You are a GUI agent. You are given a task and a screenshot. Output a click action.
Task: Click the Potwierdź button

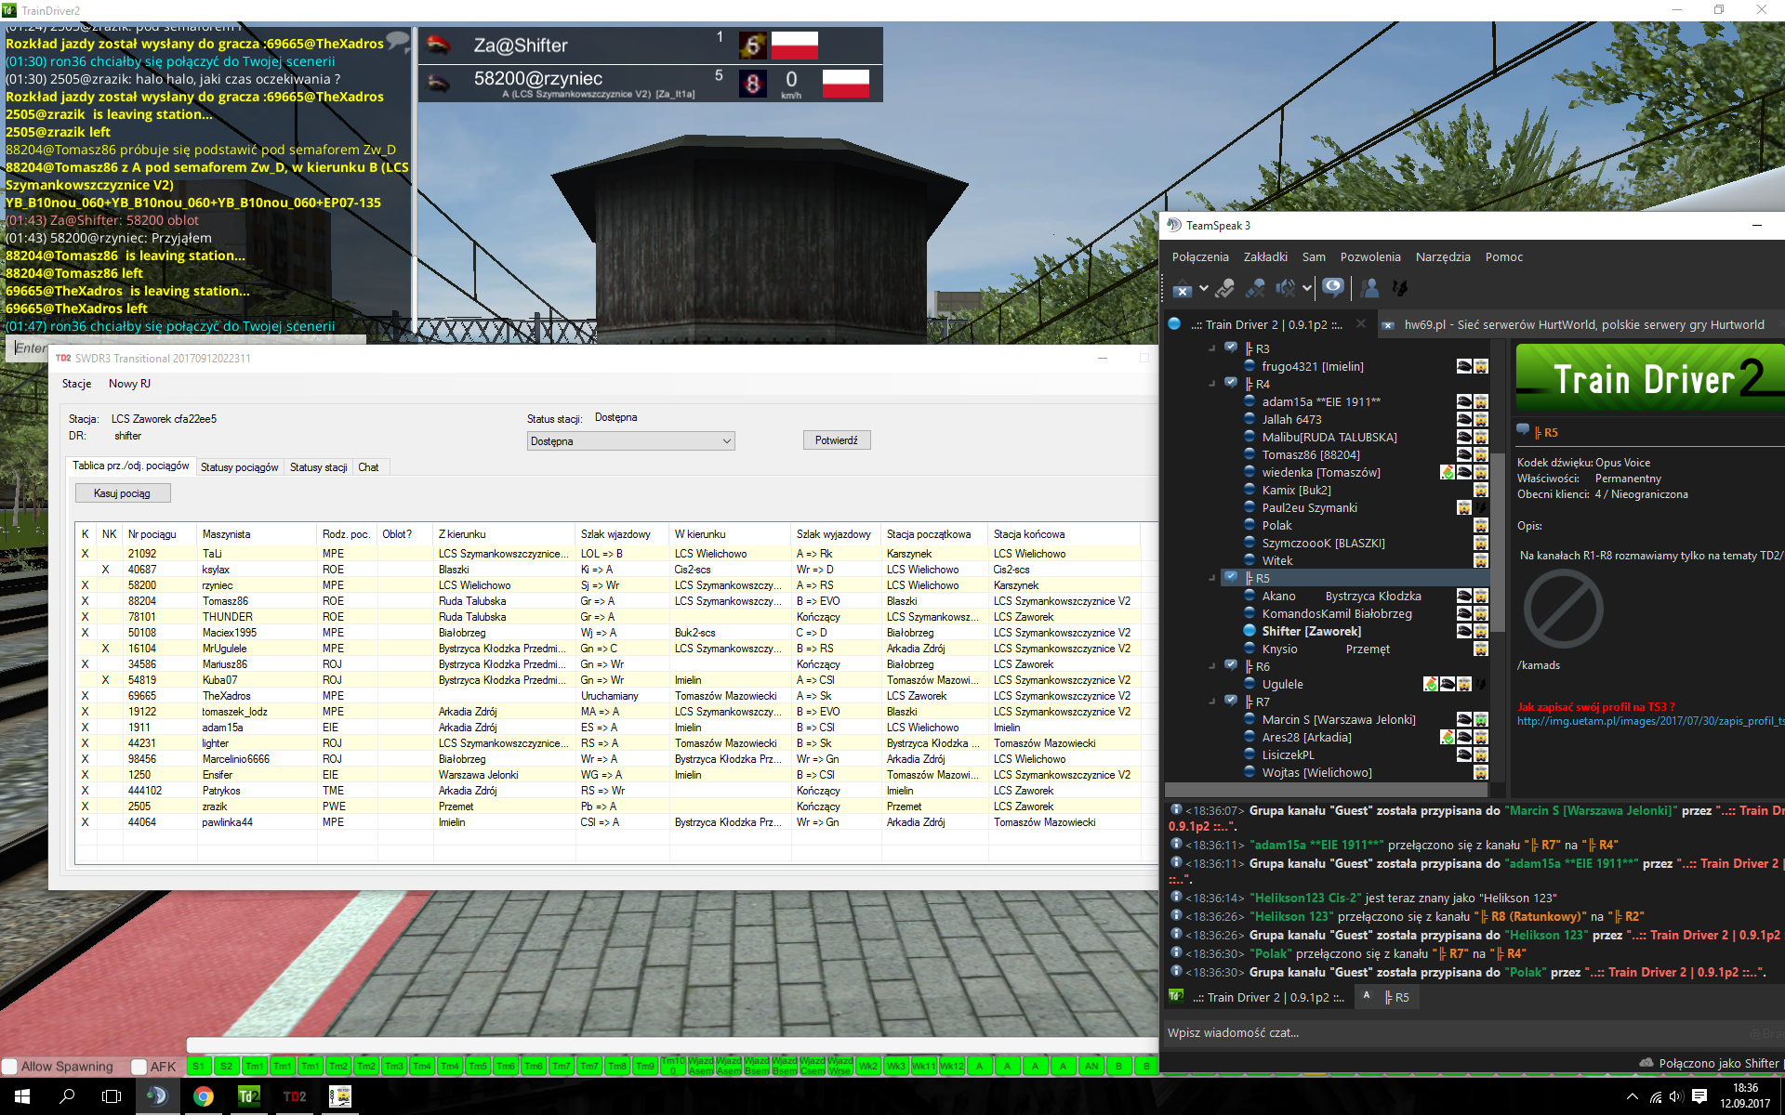click(837, 440)
